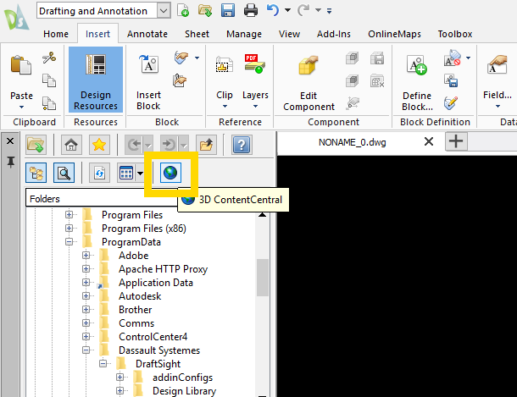Select the Design Library folder
The height and width of the screenshot is (397, 517).
pyautogui.click(x=184, y=391)
